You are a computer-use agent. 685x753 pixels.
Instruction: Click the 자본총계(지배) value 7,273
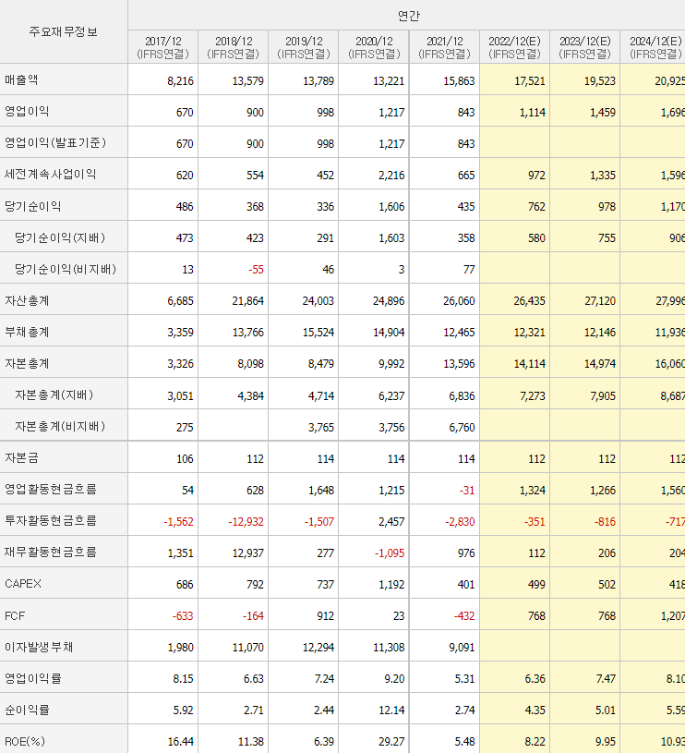coord(533,396)
